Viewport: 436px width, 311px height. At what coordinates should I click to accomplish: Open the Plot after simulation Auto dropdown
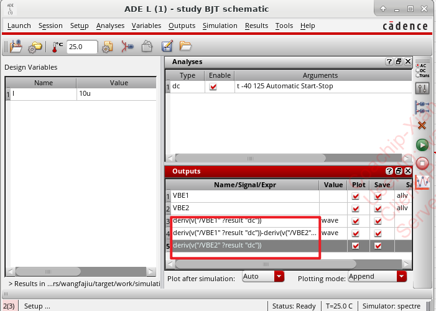279,276
